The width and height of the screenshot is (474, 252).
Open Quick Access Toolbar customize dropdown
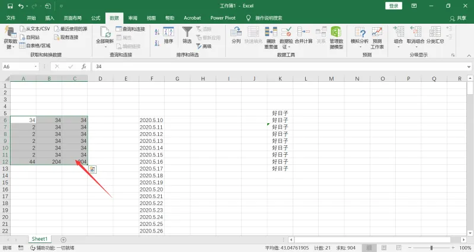pos(61,6)
